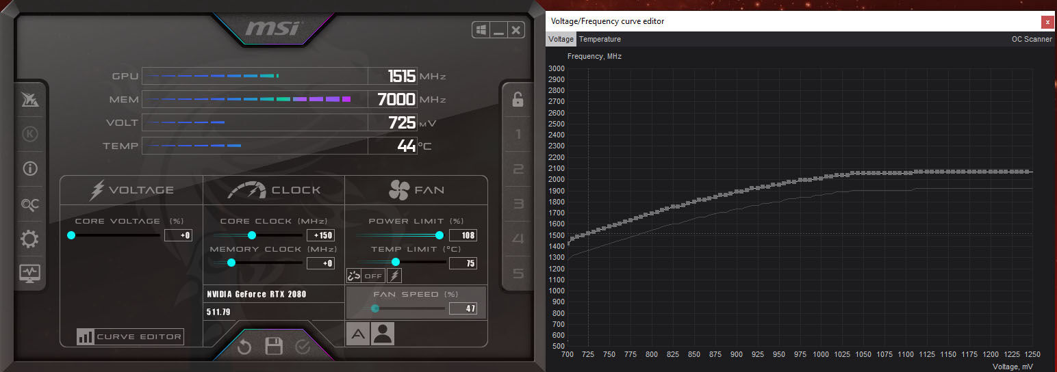Viewport: 1057px width, 372px height.
Task: Click the Fan Speed 47 value field
Action: (463, 308)
